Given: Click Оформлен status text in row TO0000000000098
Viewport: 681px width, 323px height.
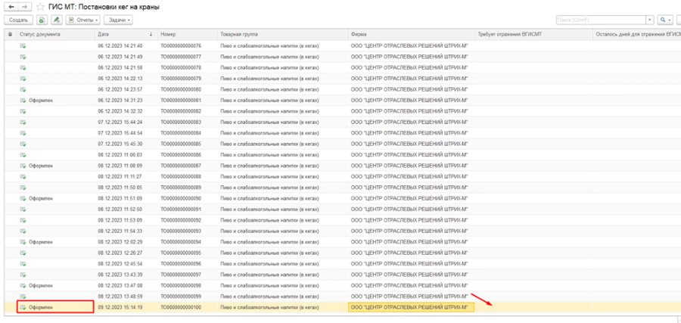Looking at the screenshot, I should tap(41, 285).
